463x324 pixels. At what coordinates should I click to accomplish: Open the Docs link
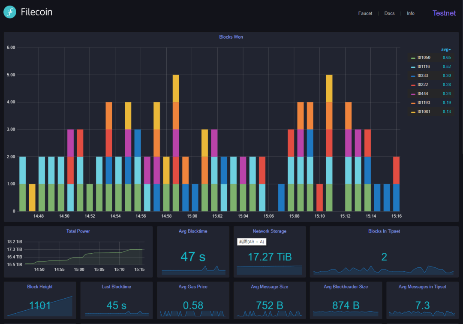(389, 13)
